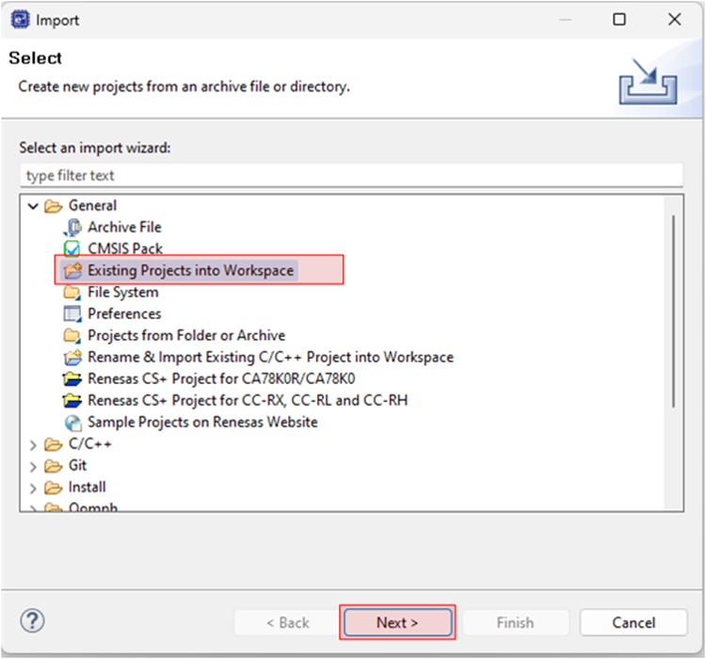Expand the Git category
The image size is (706, 659).
tap(33, 467)
